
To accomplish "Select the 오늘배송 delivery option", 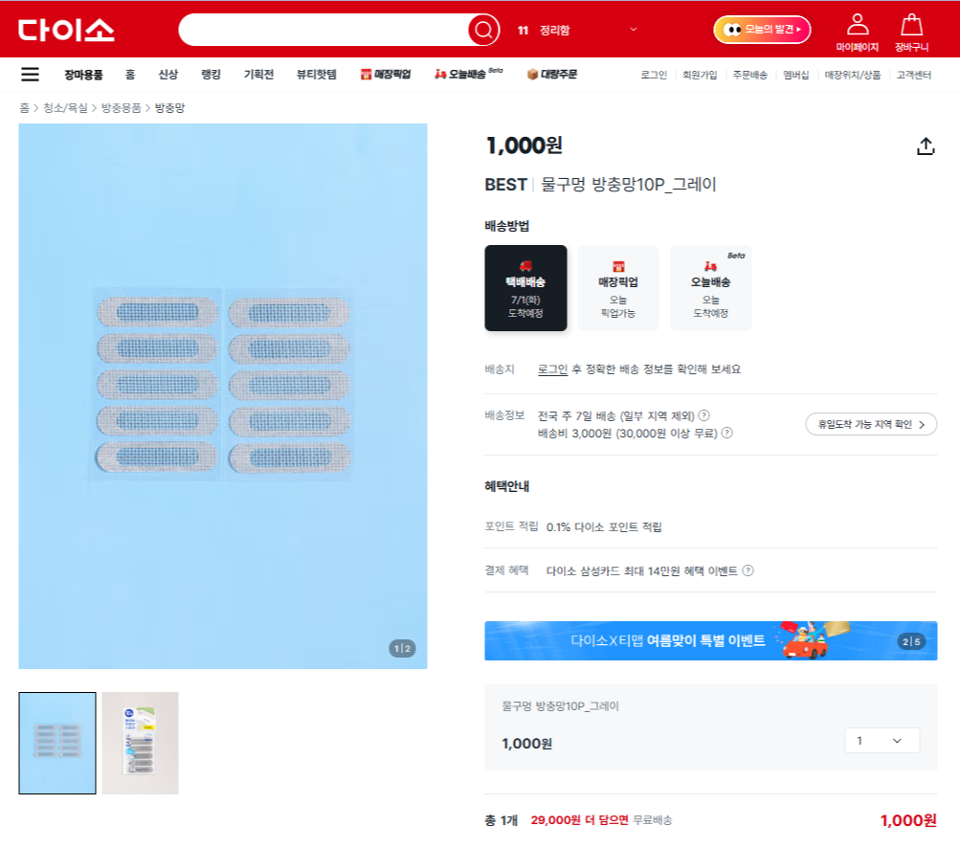I will click(710, 288).
